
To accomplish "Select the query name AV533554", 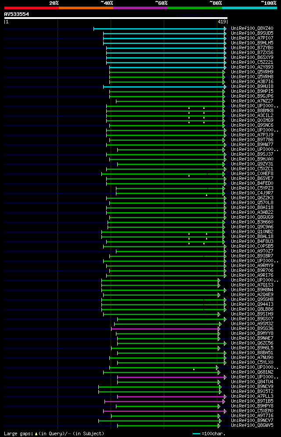I will [16, 14].
